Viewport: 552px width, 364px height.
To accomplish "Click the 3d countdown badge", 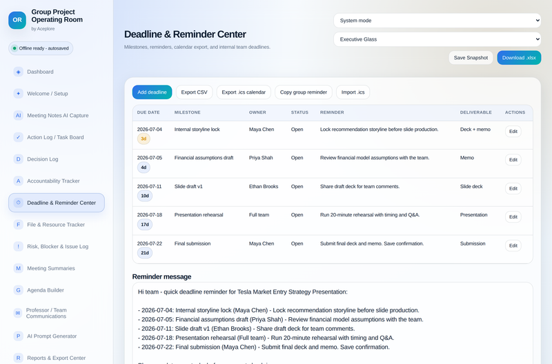I will click(x=144, y=139).
